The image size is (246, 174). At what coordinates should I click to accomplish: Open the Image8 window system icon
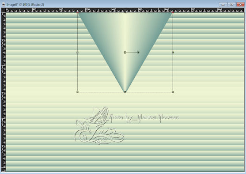coord(4,4)
